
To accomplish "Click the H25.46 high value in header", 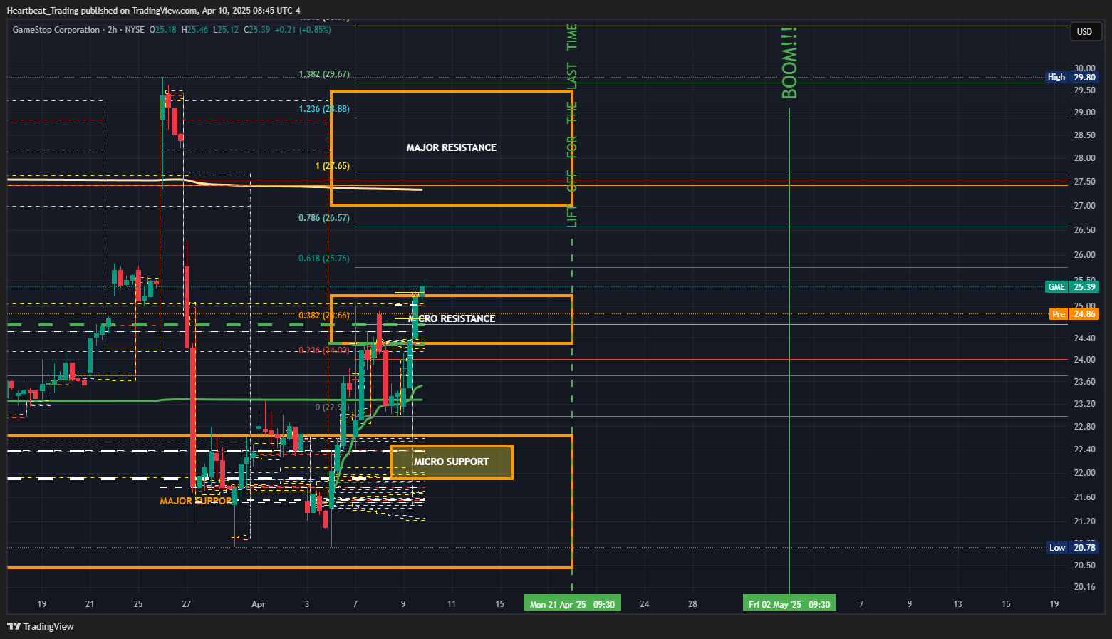I will click(195, 30).
